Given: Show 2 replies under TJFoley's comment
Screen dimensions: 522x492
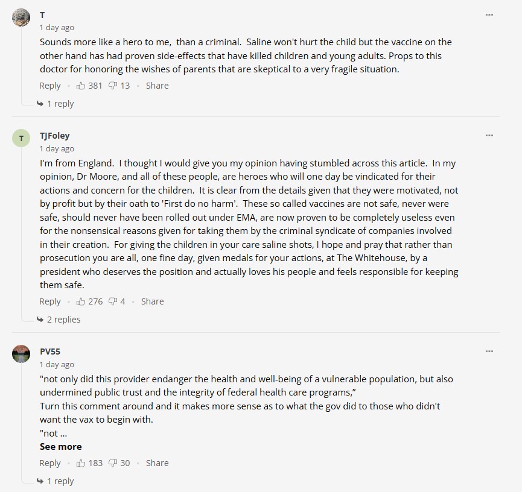Looking at the screenshot, I should [63, 320].
